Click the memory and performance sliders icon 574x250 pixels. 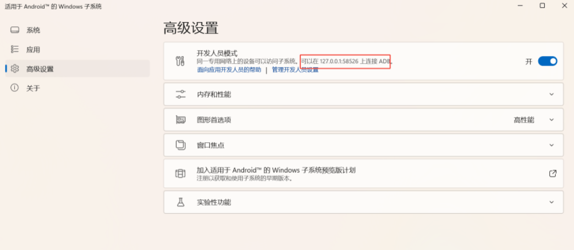[180, 95]
